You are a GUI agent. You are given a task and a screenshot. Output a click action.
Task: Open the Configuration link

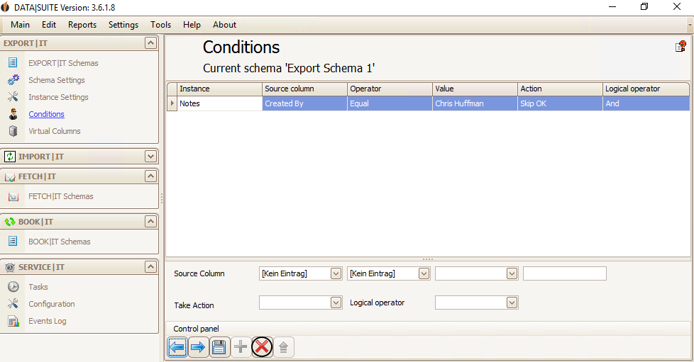pyautogui.click(x=52, y=304)
